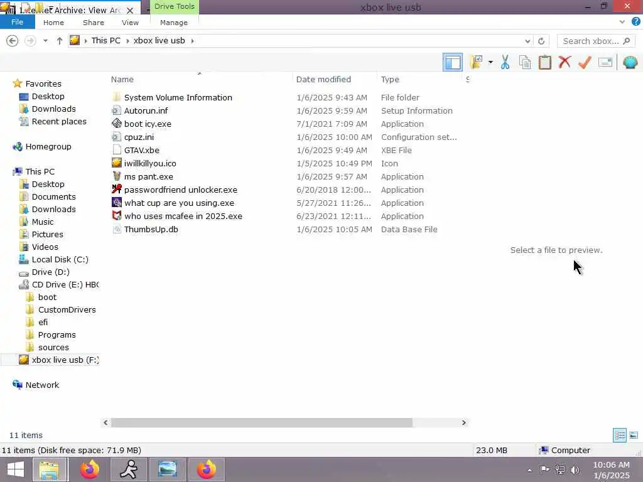This screenshot has width=643, height=482.
Task: Click the Drive Tools contextual tab
Action: (x=175, y=6)
